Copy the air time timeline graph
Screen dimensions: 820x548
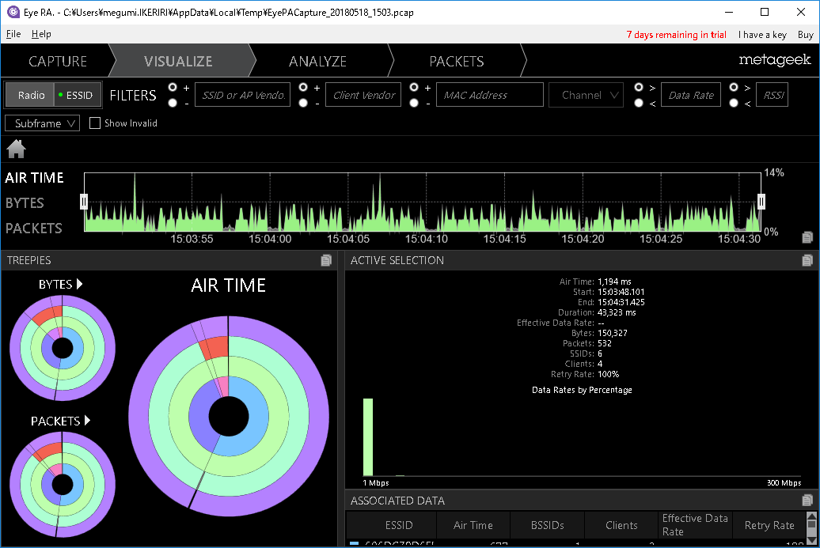click(807, 238)
